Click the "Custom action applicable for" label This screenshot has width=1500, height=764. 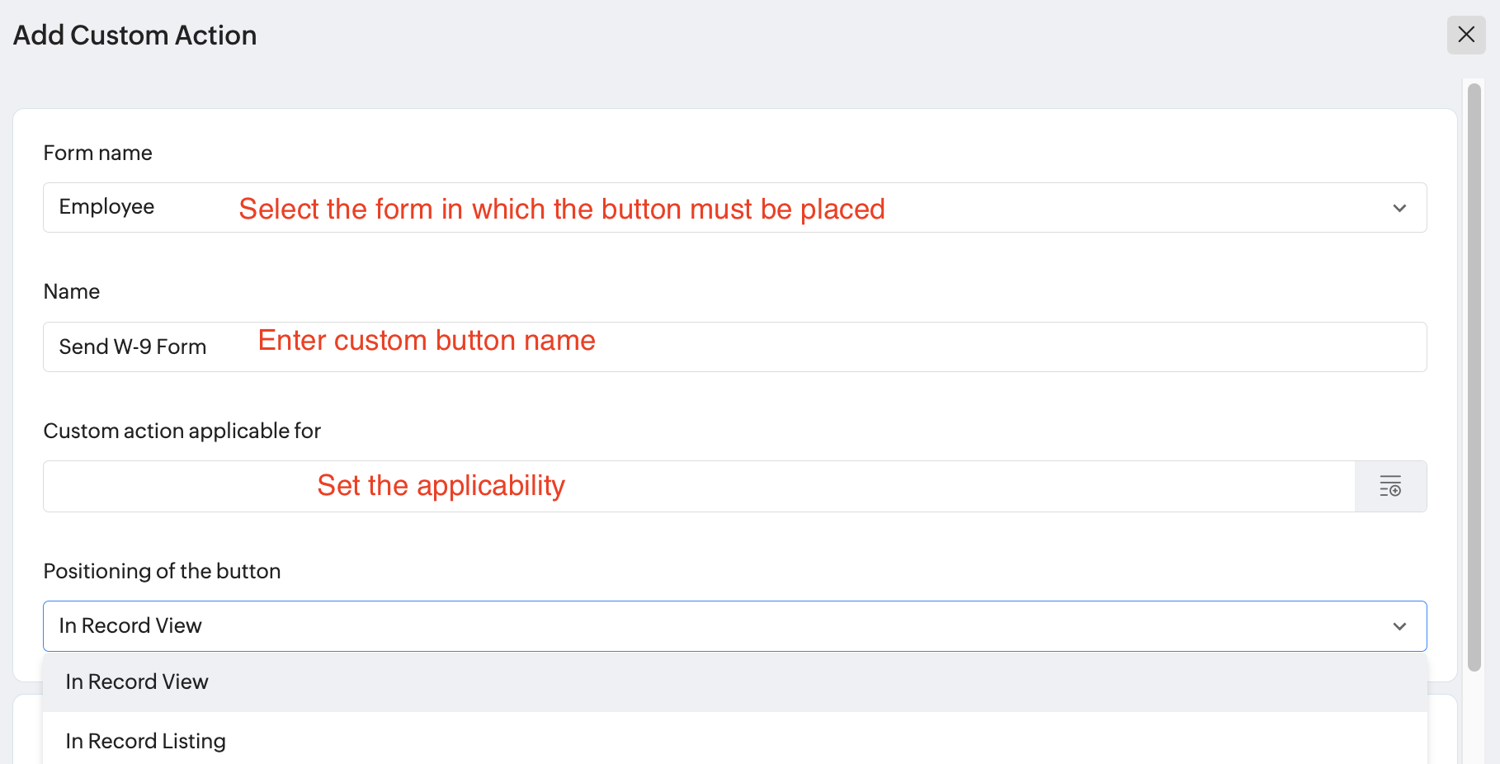point(182,432)
